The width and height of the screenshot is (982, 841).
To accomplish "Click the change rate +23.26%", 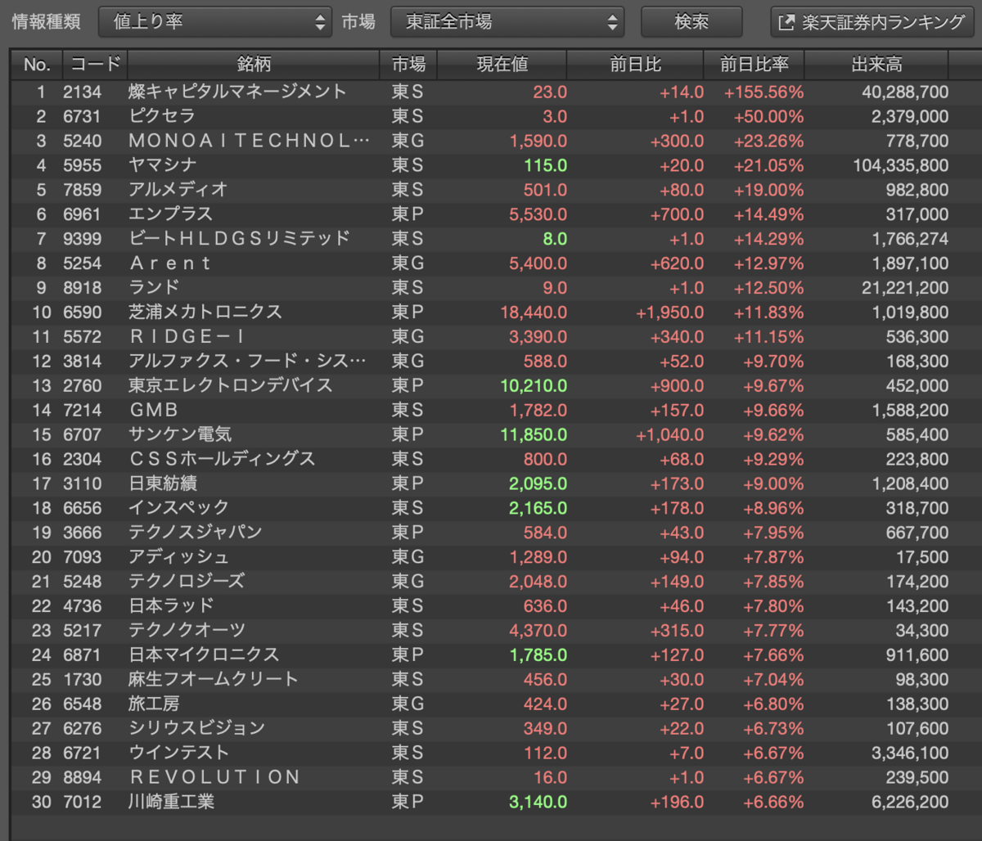I will tap(768, 141).
